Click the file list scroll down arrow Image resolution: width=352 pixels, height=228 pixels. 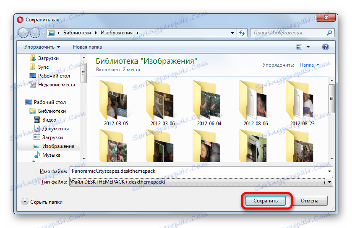tap(332, 159)
